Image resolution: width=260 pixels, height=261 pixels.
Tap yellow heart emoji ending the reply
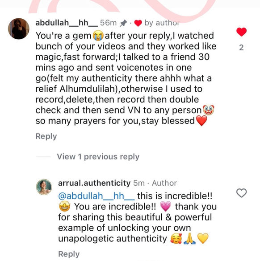[x=203, y=238]
